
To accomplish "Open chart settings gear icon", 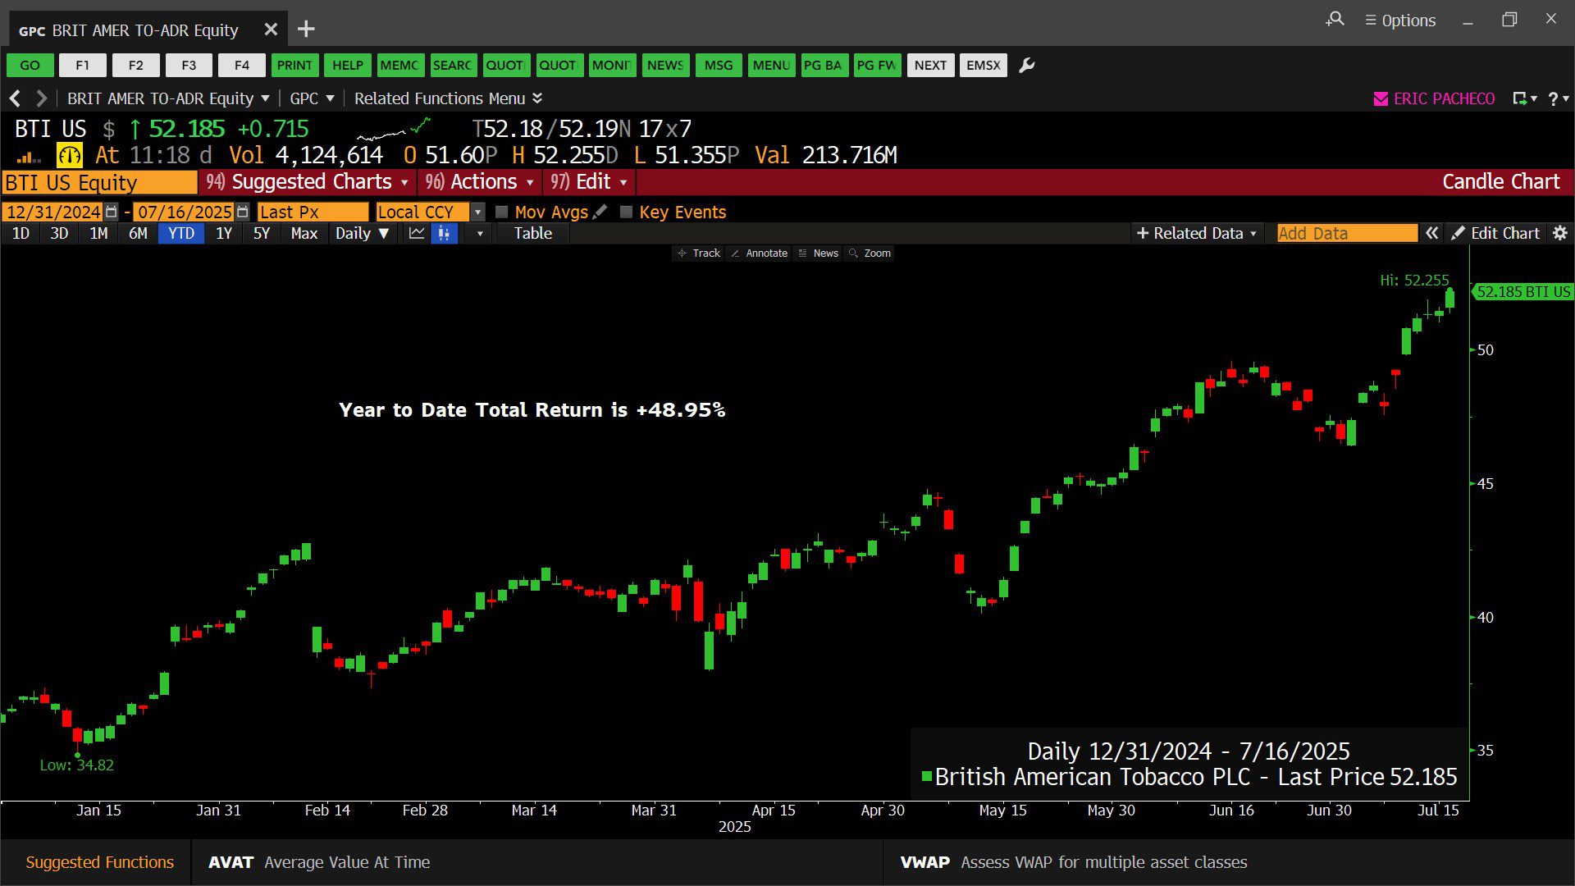I will coord(1560,234).
